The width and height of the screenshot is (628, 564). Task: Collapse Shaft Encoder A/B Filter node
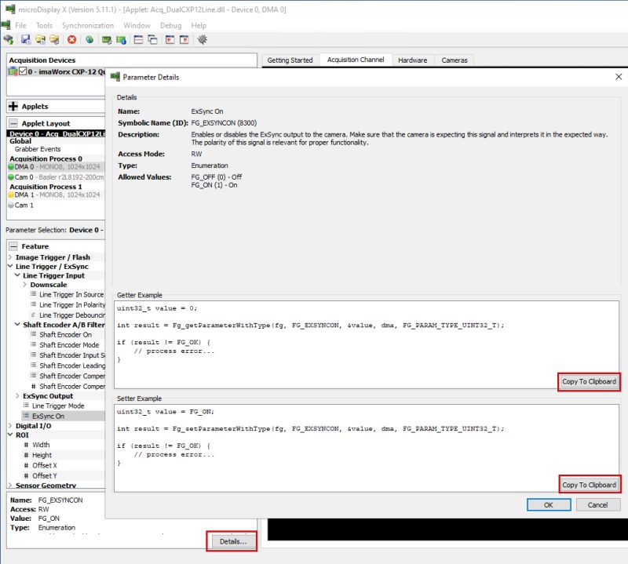(x=17, y=325)
